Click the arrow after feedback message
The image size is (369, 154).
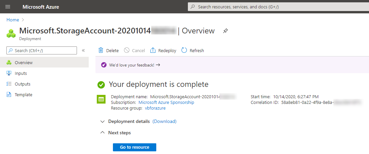158,65
